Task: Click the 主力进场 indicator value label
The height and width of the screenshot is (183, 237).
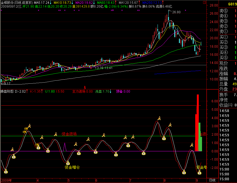Action: [82, 91]
